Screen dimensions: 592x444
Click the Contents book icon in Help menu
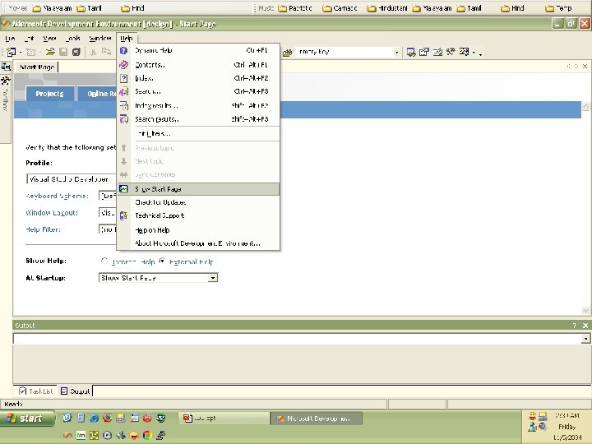pyautogui.click(x=123, y=65)
